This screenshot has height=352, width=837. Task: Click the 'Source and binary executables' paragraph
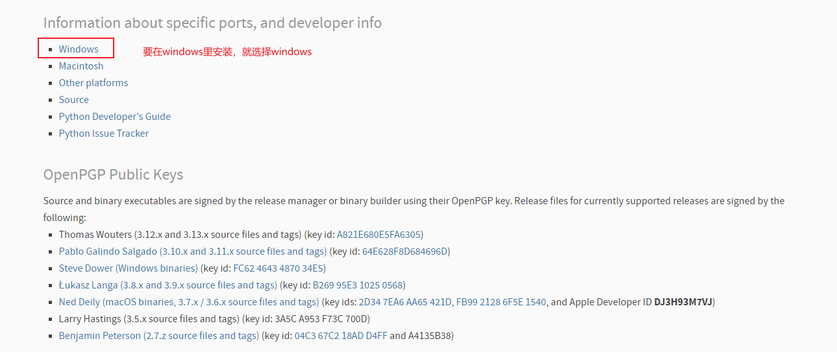point(414,209)
